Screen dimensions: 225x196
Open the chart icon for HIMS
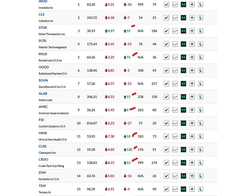[175, 136]
